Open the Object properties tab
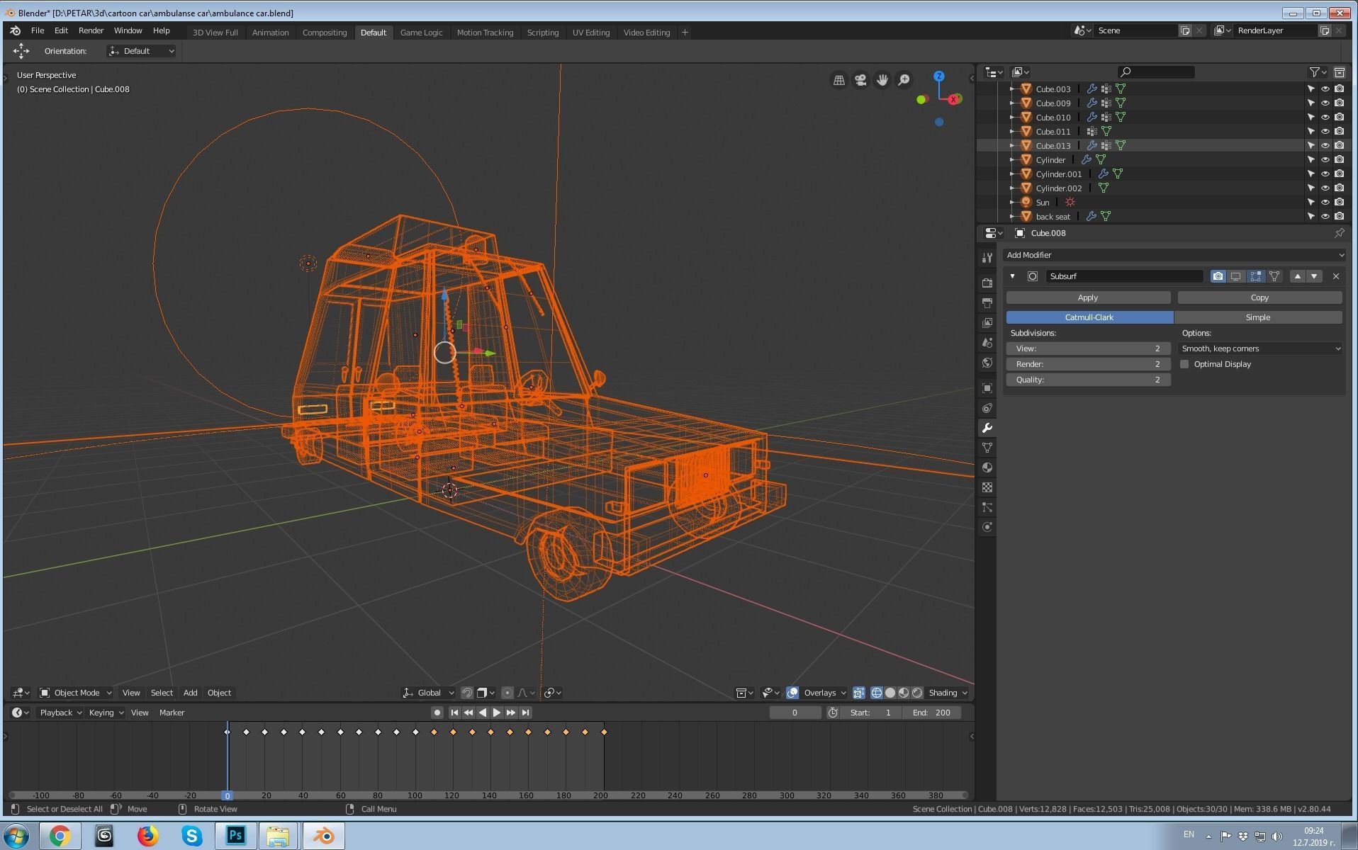1358x850 pixels. [x=987, y=388]
